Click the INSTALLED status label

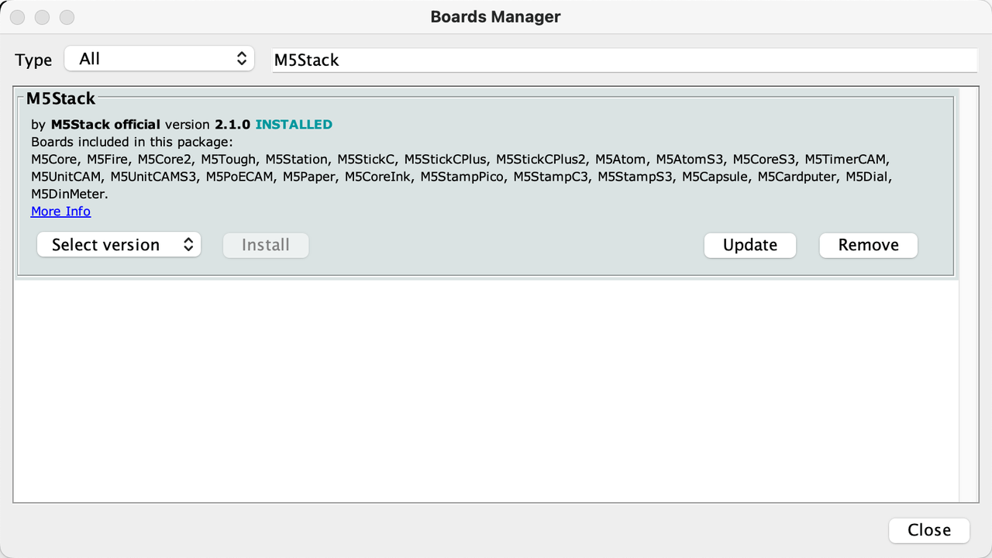[294, 124]
